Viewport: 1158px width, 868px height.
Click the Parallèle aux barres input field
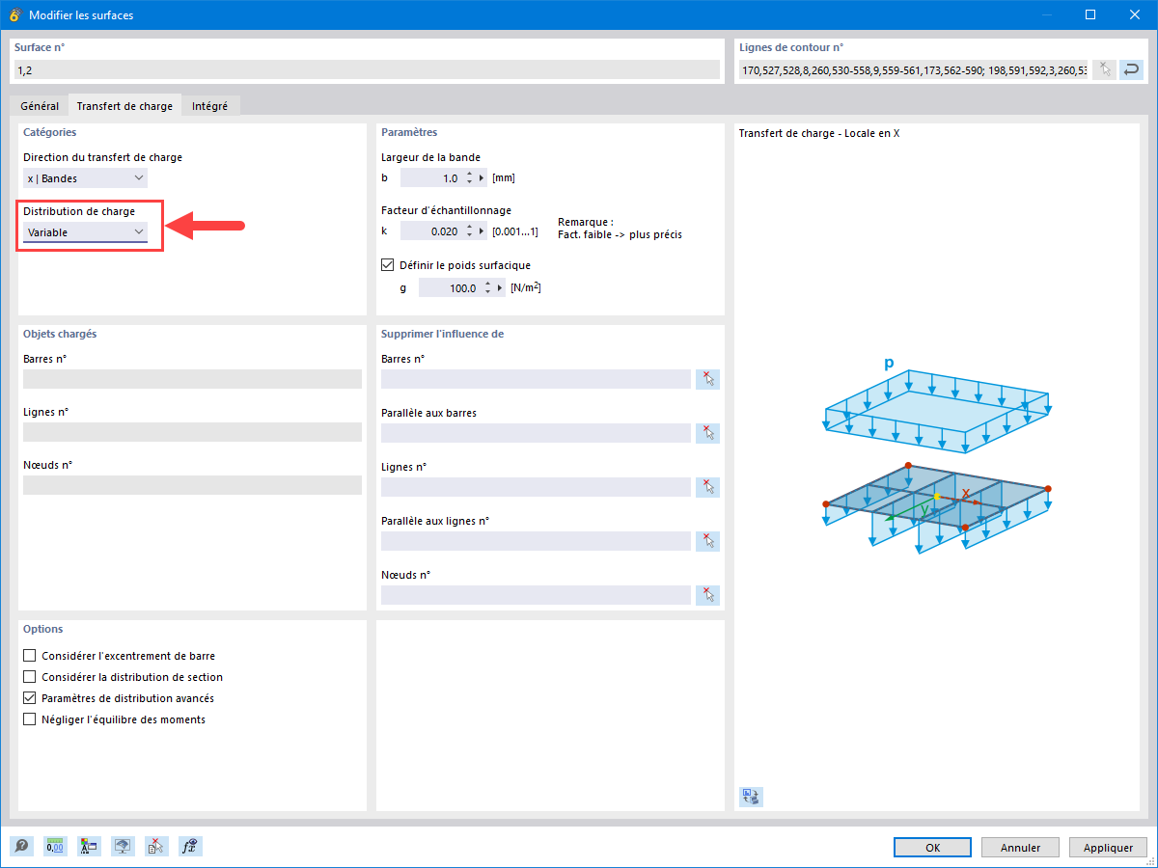(x=537, y=433)
